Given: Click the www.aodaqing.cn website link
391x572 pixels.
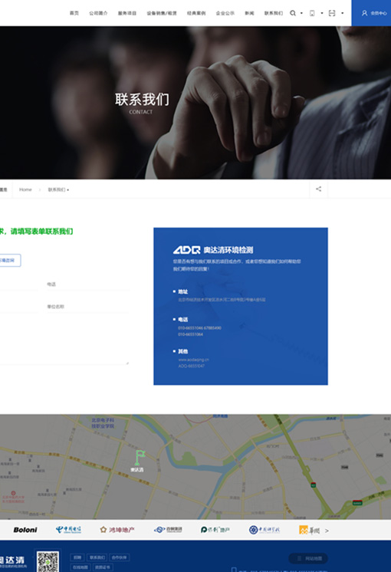Looking at the screenshot, I should (193, 360).
